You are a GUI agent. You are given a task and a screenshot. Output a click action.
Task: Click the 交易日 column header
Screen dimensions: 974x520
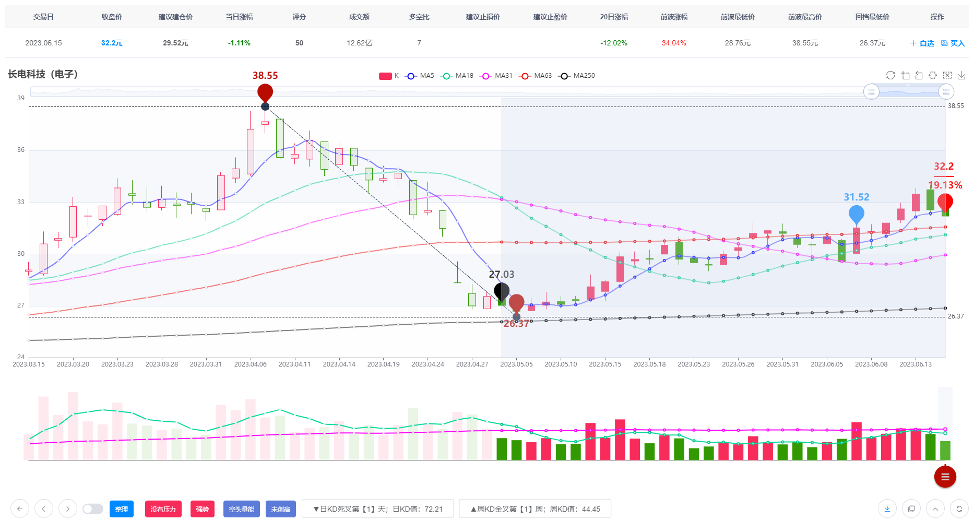click(43, 17)
